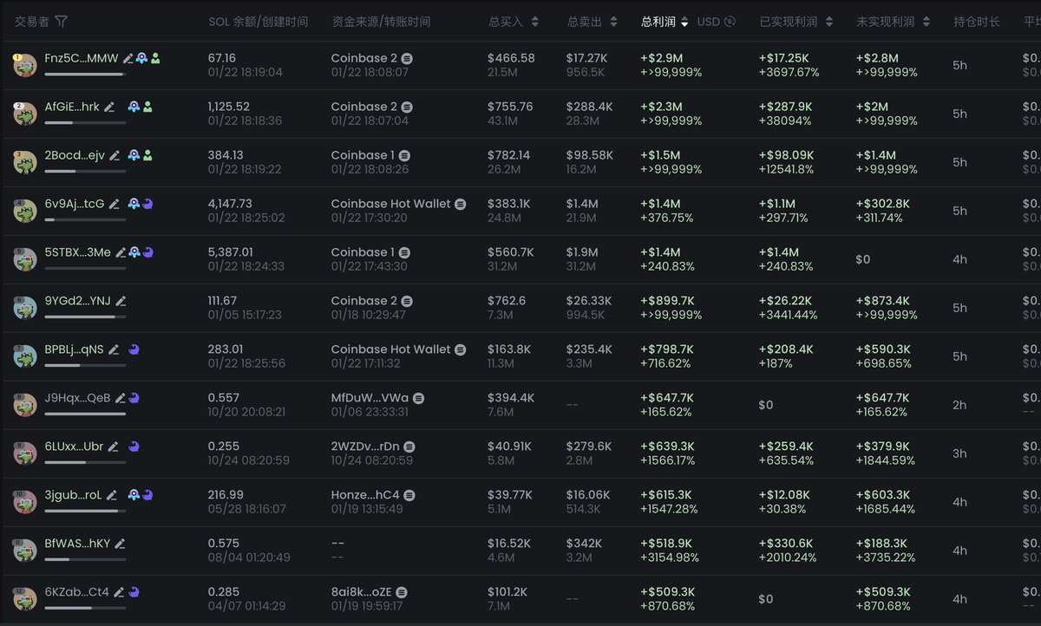1041x626 pixels.
Task: Open funding source MfDuW...VWa
Action: [x=370, y=398]
